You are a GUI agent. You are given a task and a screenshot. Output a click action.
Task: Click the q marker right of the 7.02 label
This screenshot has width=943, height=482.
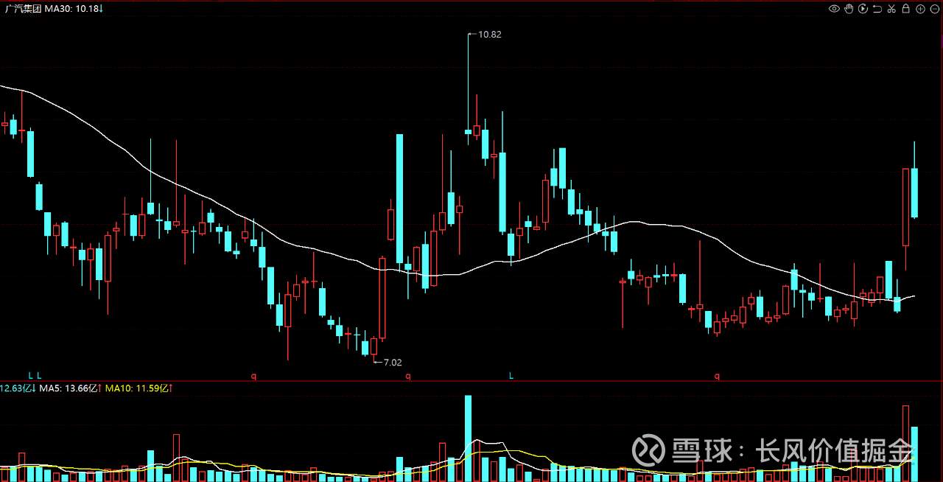point(407,376)
